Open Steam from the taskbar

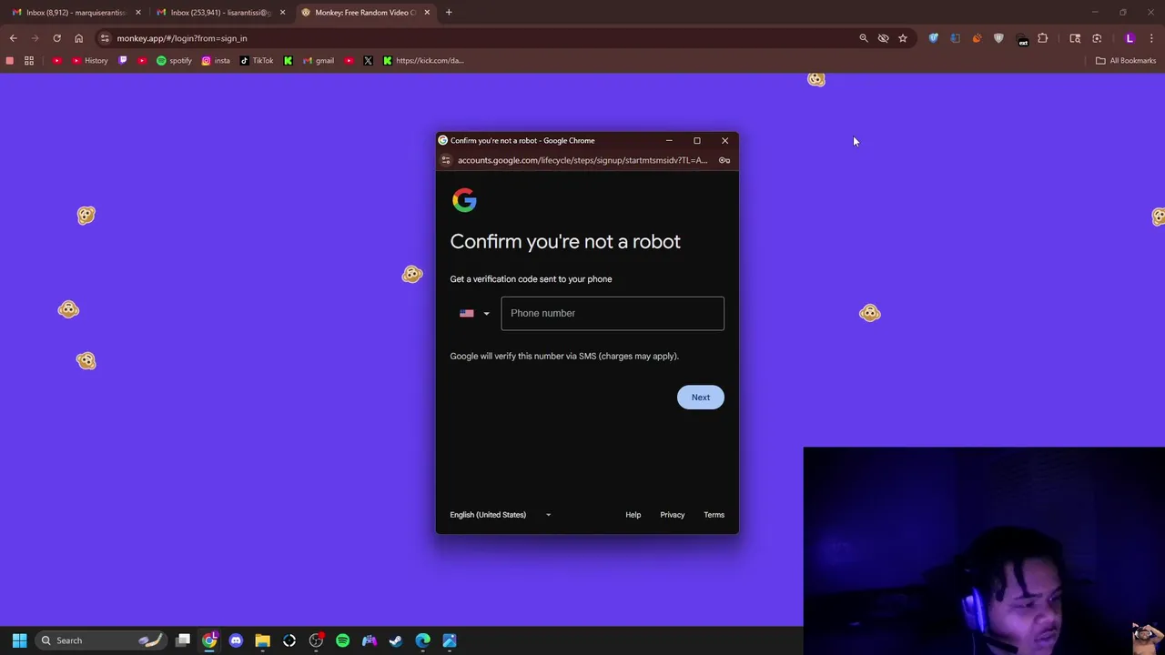pos(396,640)
